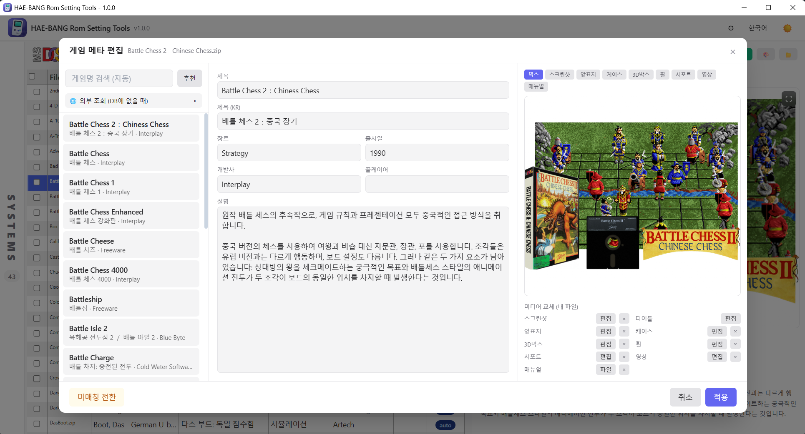Choose a file for 매뉴얼
The image size is (805, 434).
606,370
